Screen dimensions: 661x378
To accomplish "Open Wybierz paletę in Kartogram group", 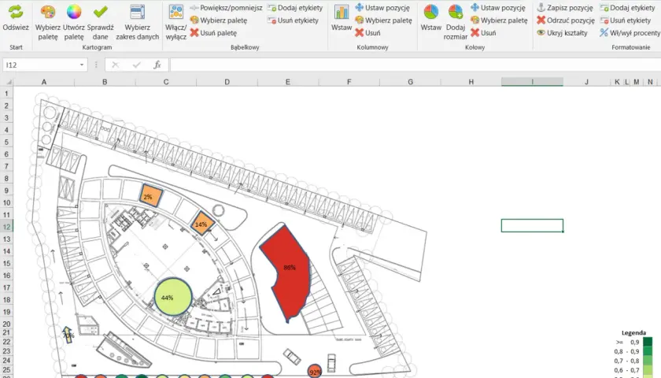I will tap(48, 22).
